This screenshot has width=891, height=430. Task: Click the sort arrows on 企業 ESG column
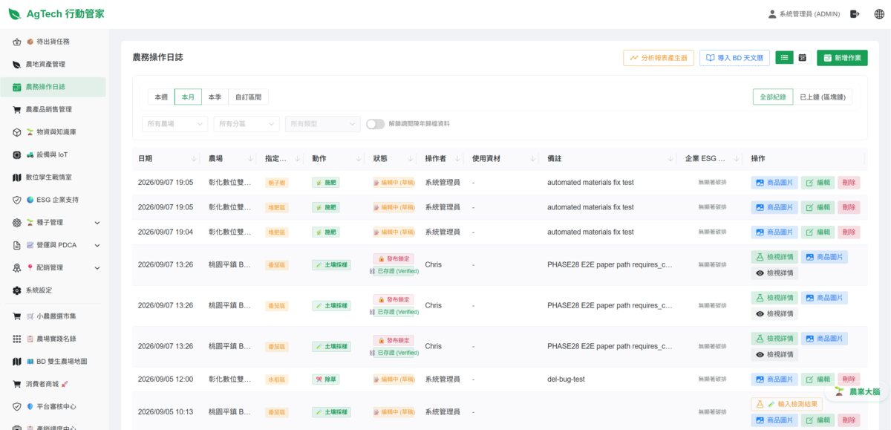(736, 159)
